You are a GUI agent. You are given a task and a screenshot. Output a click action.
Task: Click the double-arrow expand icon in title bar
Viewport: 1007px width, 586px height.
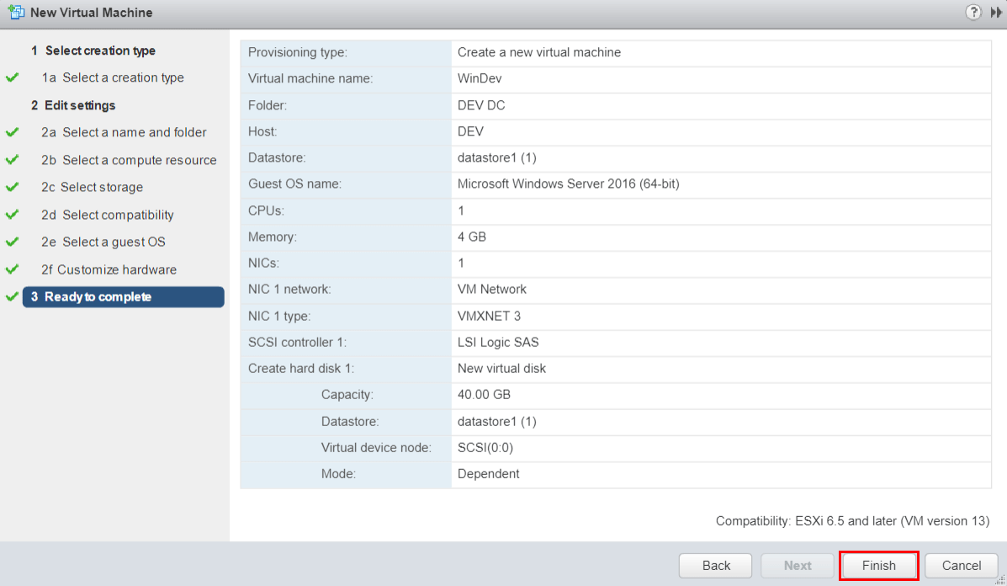(x=996, y=12)
